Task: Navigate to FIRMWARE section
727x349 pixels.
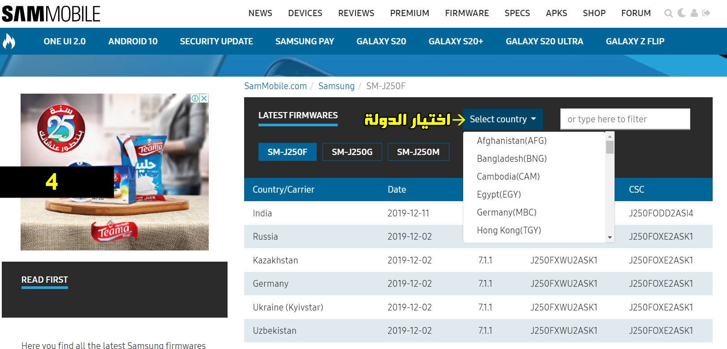Action: (x=467, y=13)
